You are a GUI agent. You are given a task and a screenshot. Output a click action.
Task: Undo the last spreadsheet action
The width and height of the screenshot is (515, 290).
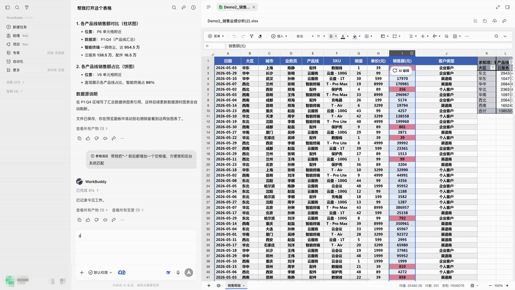coord(234,36)
